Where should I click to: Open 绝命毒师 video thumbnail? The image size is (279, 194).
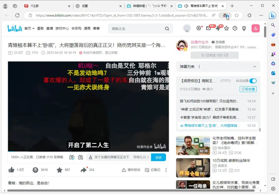click(193, 146)
